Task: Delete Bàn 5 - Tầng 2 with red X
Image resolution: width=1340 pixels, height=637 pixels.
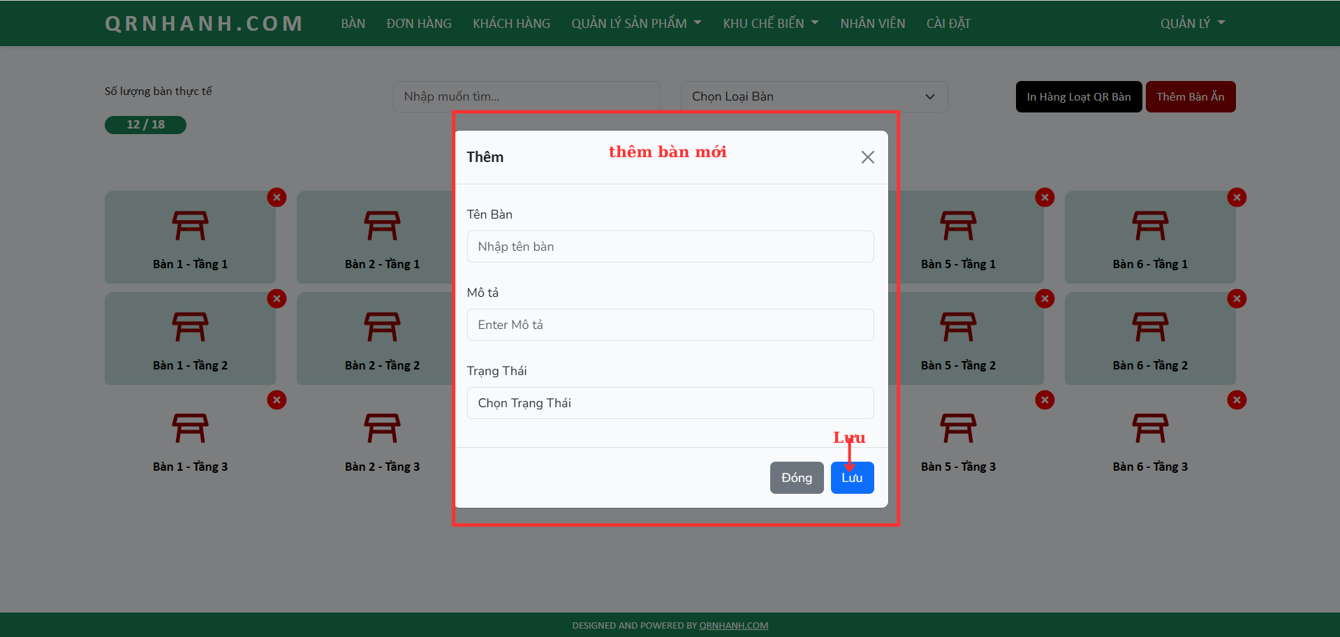Action: click(x=1045, y=299)
